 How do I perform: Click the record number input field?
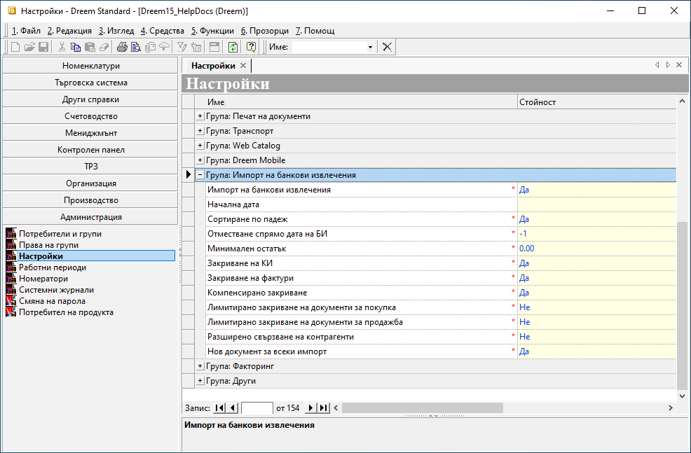pyautogui.click(x=256, y=408)
